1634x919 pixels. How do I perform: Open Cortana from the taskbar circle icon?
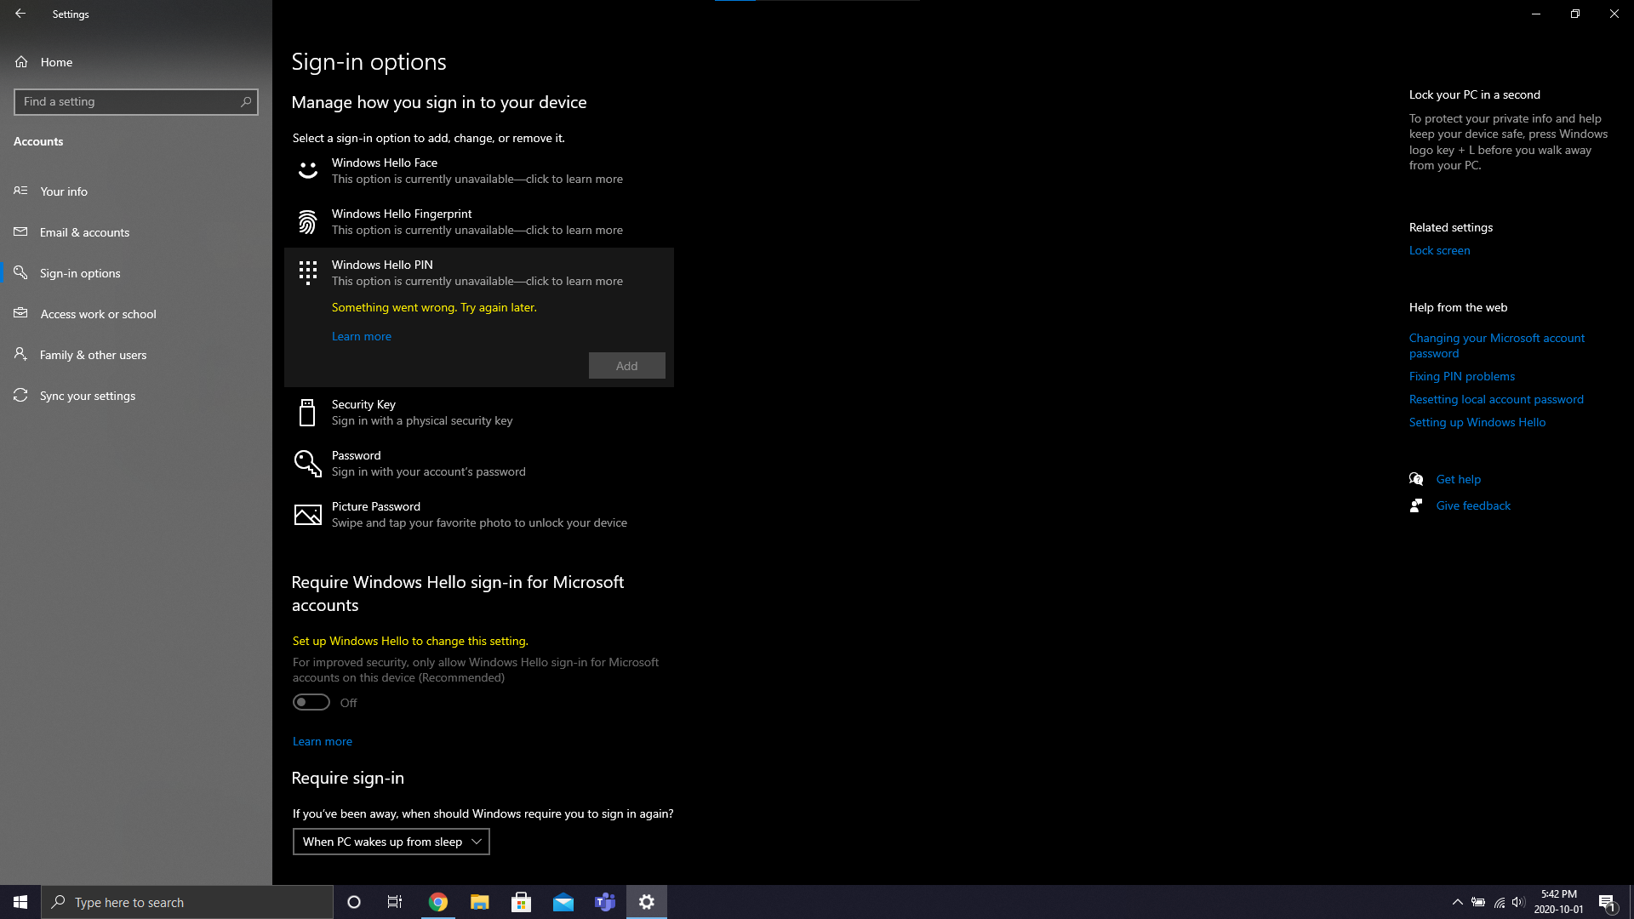coord(354,902)
